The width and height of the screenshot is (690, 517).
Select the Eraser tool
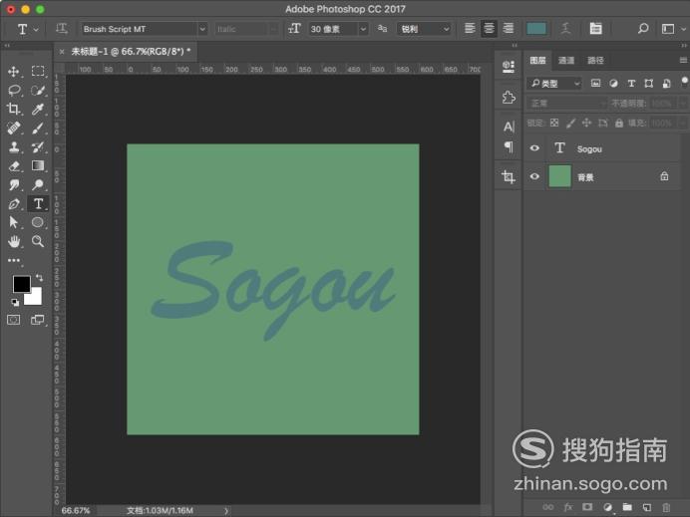[x=14, y=165]
